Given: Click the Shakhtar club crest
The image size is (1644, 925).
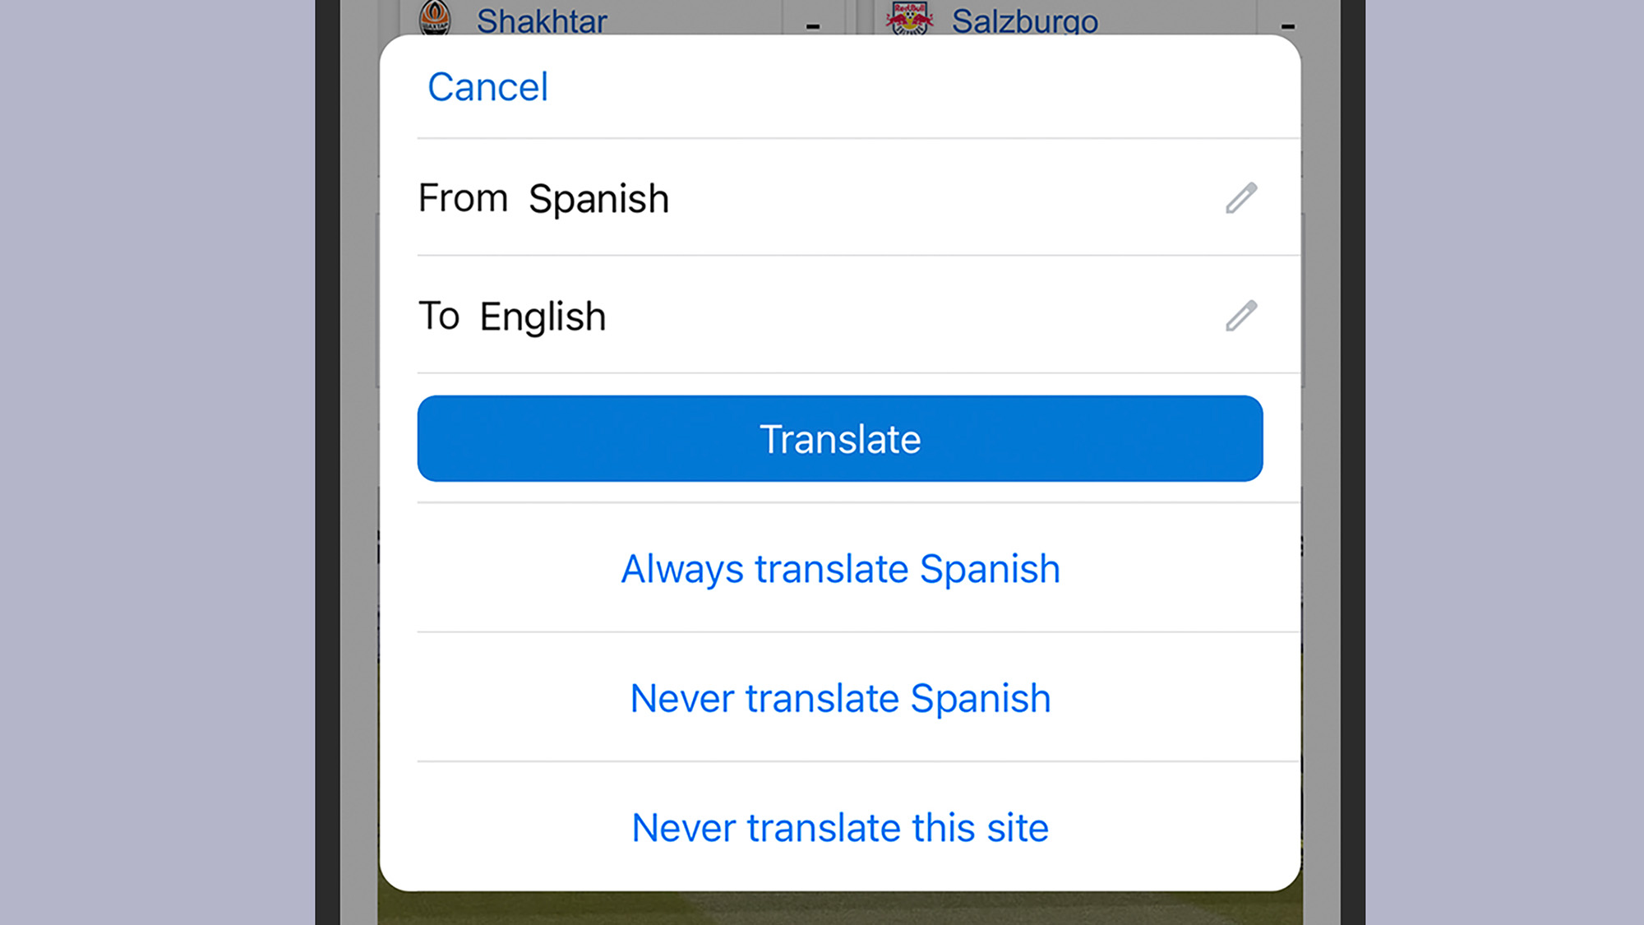Looking at the screenshot, I should click(435, 18).
